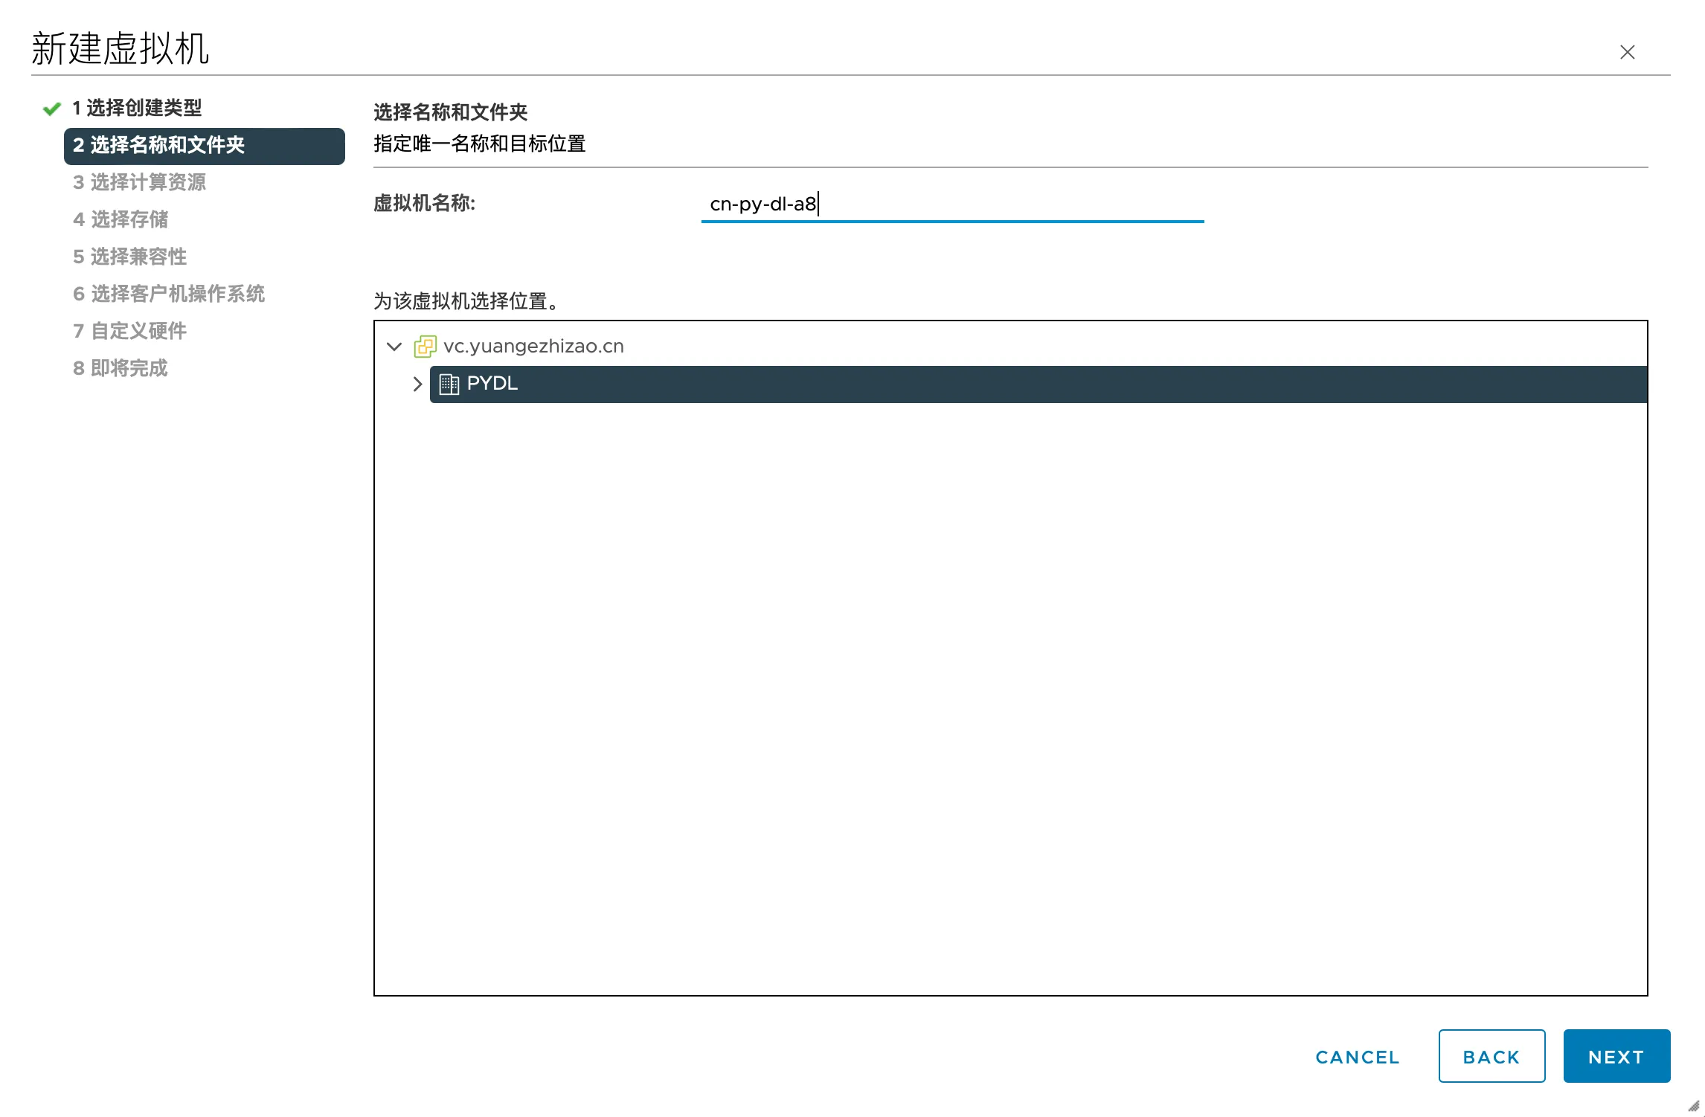Click the vCenter server icon vc.yuangezhiao.cn

point(424,347)
